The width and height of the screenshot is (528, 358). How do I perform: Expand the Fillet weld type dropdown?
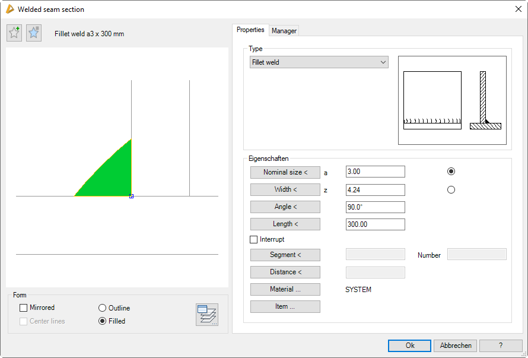point(319,62)
